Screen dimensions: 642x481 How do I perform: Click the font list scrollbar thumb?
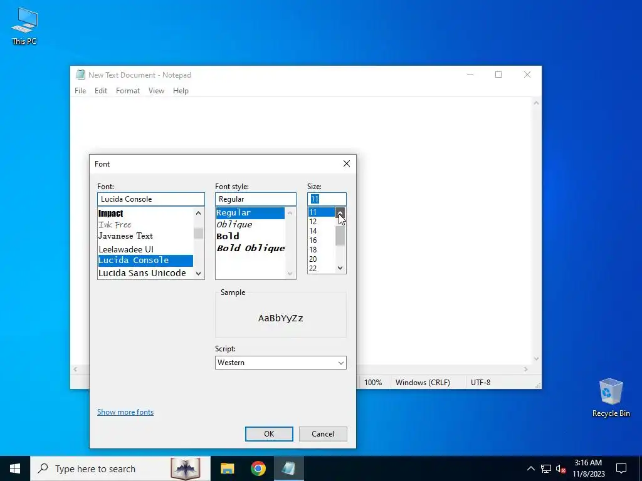(199, 233)
